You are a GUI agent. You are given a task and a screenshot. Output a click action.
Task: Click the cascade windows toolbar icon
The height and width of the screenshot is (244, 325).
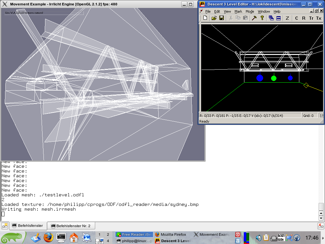click(x=271, y=18)
